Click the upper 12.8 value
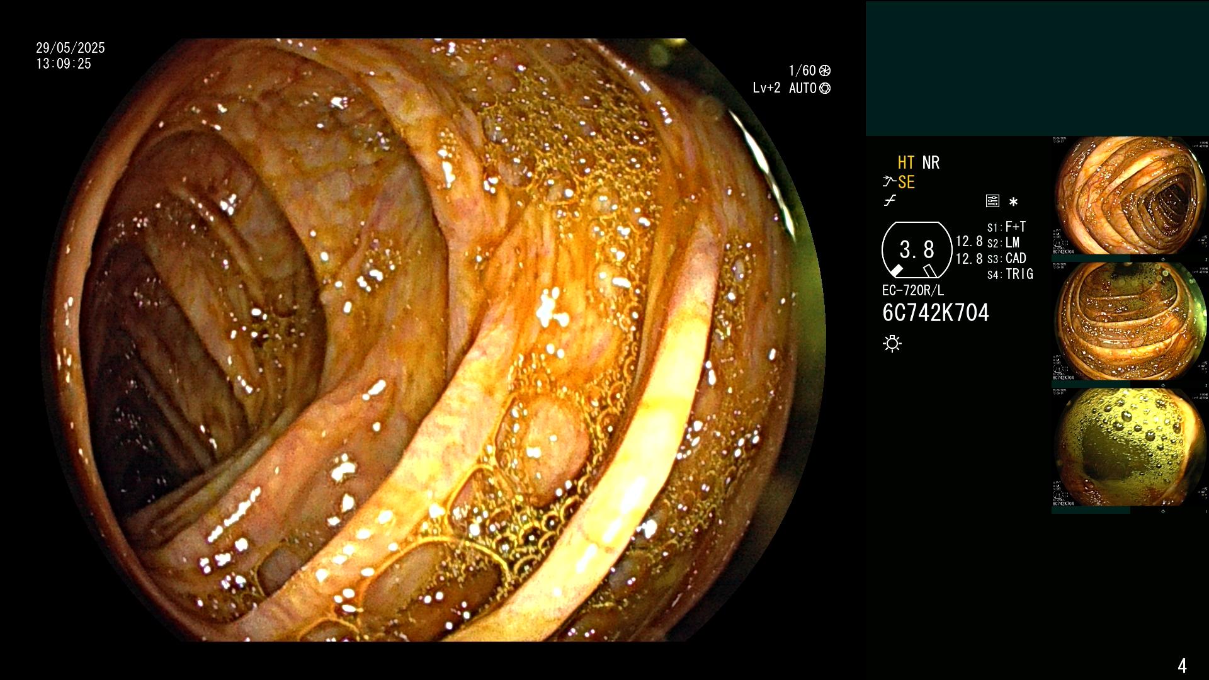Image resolution: width=1209 pixels, height=680 pixels. [x=969, y=241]
